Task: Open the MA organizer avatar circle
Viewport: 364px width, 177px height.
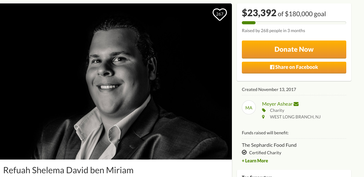Action: (249, 108)
